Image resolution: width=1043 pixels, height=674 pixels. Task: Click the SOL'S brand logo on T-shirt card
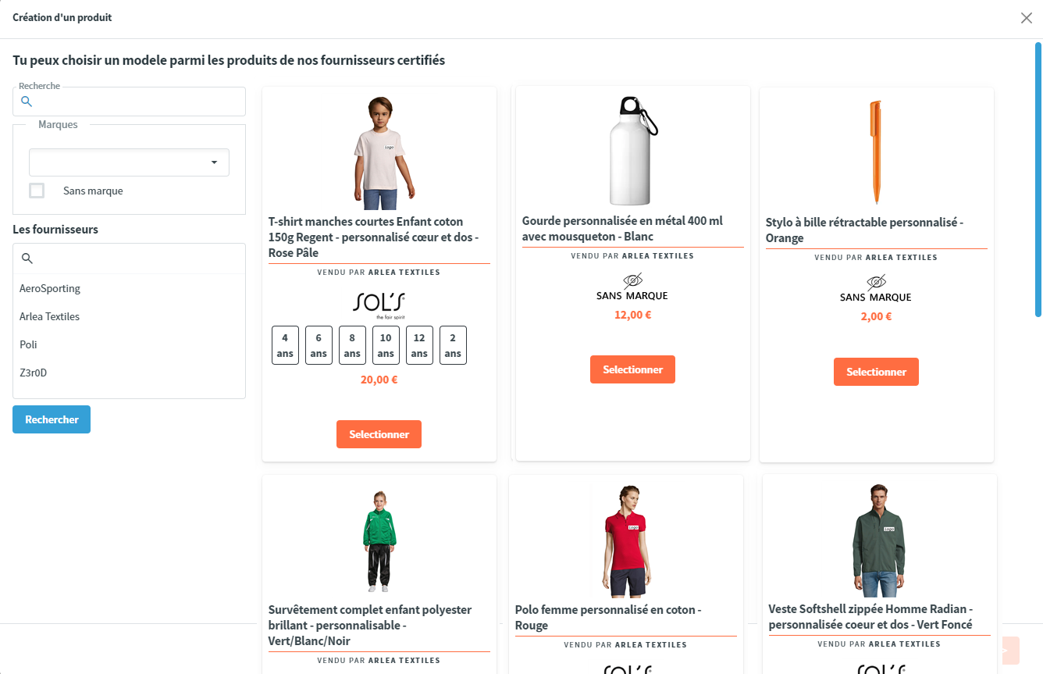pyautogui.click(x=379, y=304)
